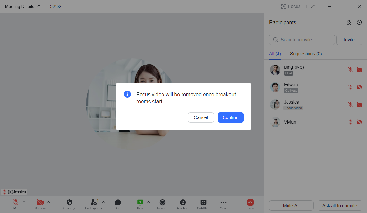The image size is (367, 213).
Task: Open the Chat panel
Action: [x=118, y=203]
